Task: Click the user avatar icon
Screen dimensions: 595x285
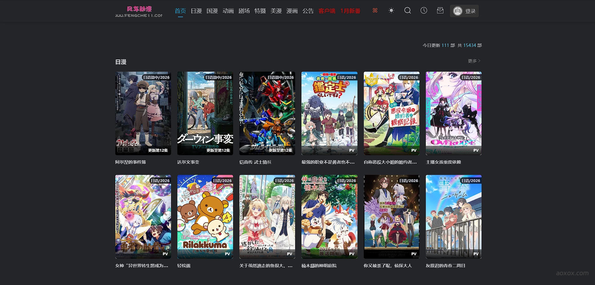Action: [x=457, y=11]
